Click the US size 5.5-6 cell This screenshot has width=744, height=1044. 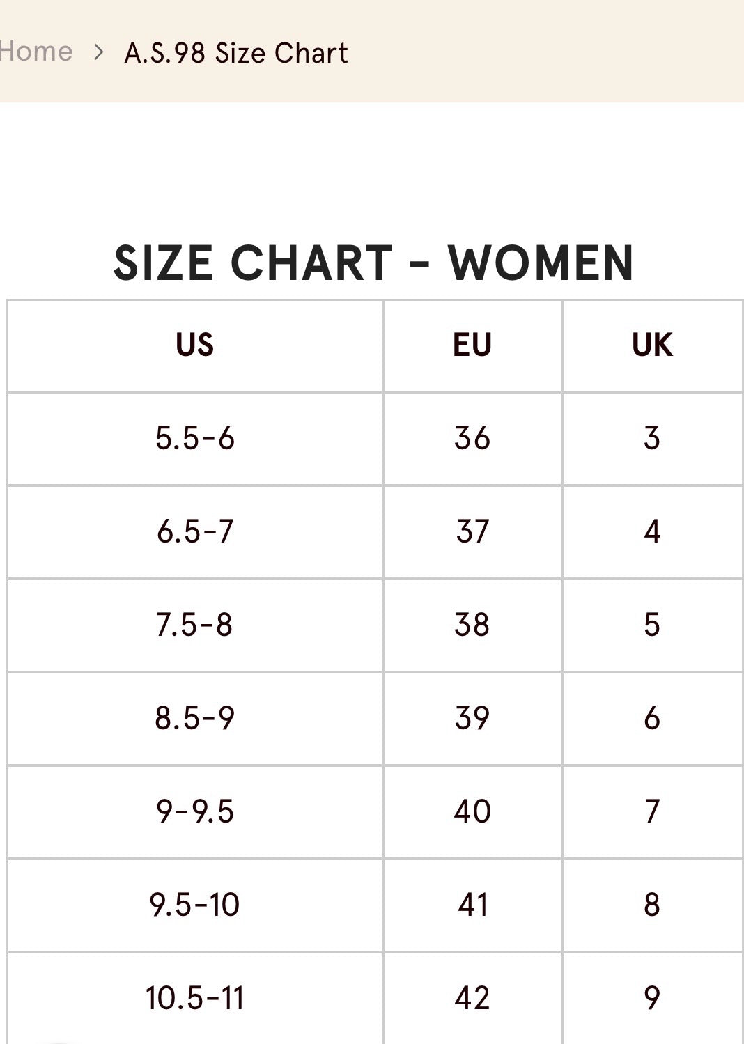(195, 439)
